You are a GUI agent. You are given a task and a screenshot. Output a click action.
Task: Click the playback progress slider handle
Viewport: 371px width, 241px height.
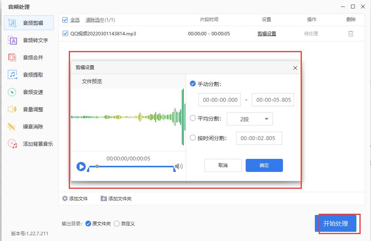tap(98, 167)
